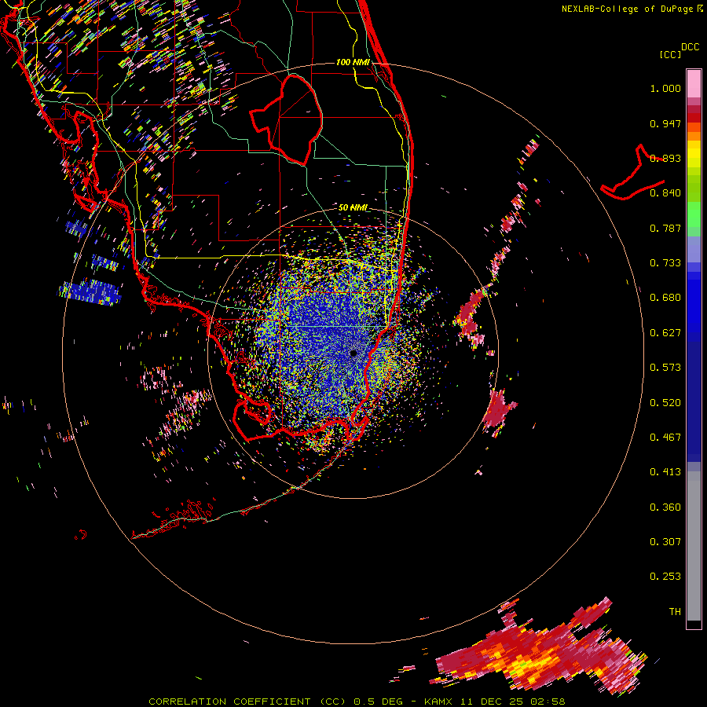707x707 pixels.
Task: Pick the bright green segment of the color bar
Action: pos(694,215)
